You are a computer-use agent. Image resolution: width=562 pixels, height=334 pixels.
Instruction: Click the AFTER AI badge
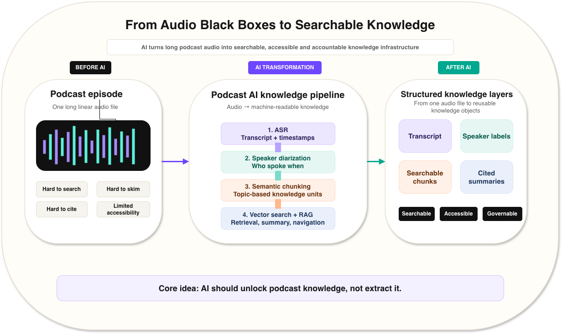click(x=458, y=67)
